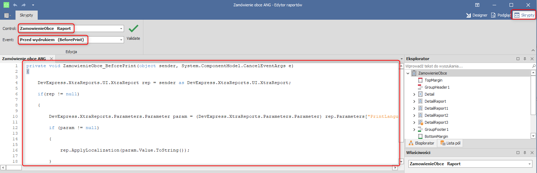Open the quick access toolbar dropdown arrow
Viewport: 537px width, 173px height.
[x=33, y=5]
